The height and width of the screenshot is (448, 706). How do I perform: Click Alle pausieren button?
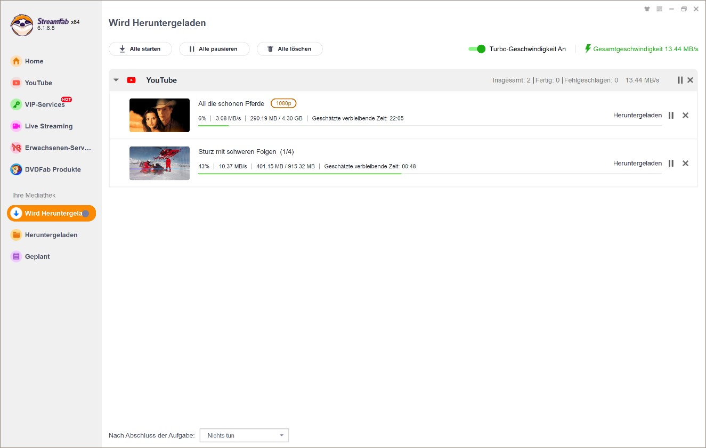pyautogui.click(x=215, y=49)
